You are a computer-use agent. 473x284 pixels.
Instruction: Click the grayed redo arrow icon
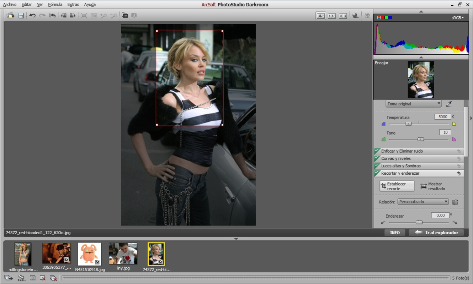click(x=42, y=16)
